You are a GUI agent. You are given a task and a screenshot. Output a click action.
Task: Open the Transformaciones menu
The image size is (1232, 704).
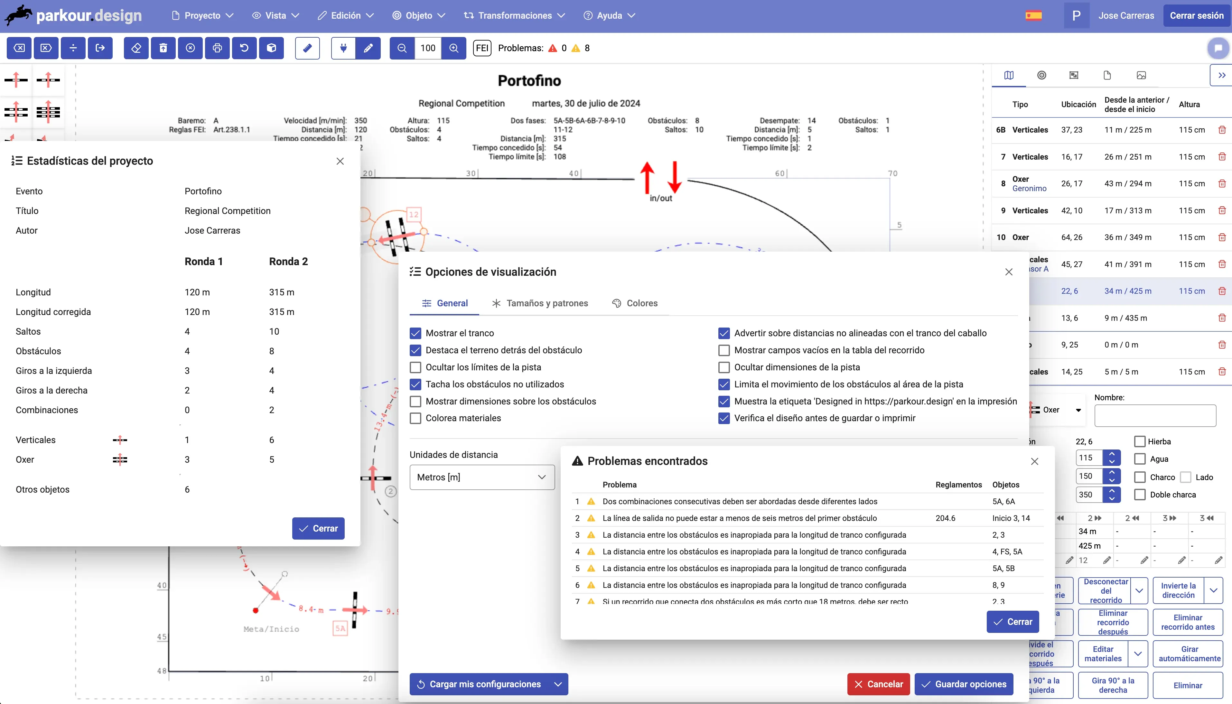pos(515,15)
